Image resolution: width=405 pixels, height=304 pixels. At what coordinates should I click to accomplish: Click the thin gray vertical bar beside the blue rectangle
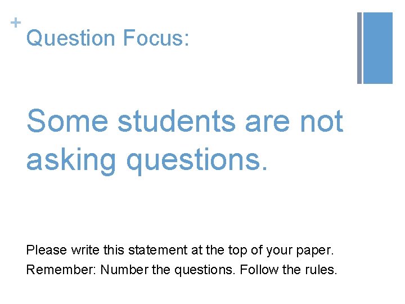[359, 48]
